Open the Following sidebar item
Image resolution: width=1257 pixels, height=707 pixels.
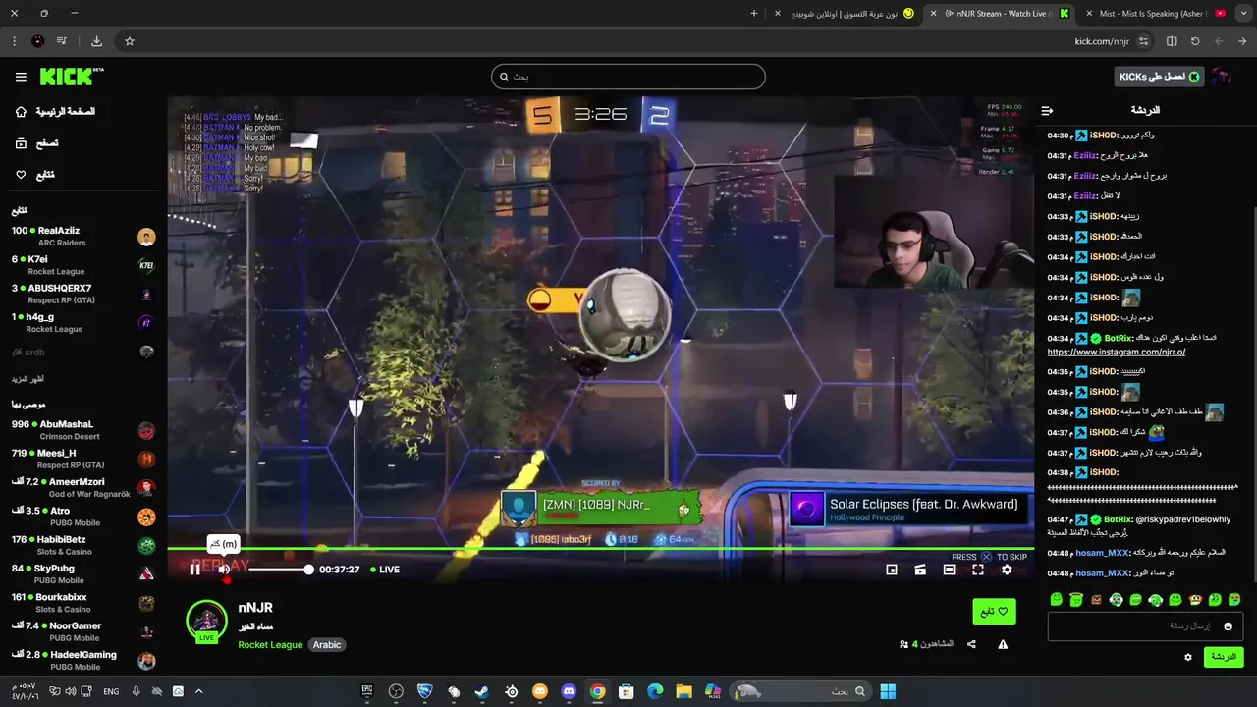click(x=35, y=175)
